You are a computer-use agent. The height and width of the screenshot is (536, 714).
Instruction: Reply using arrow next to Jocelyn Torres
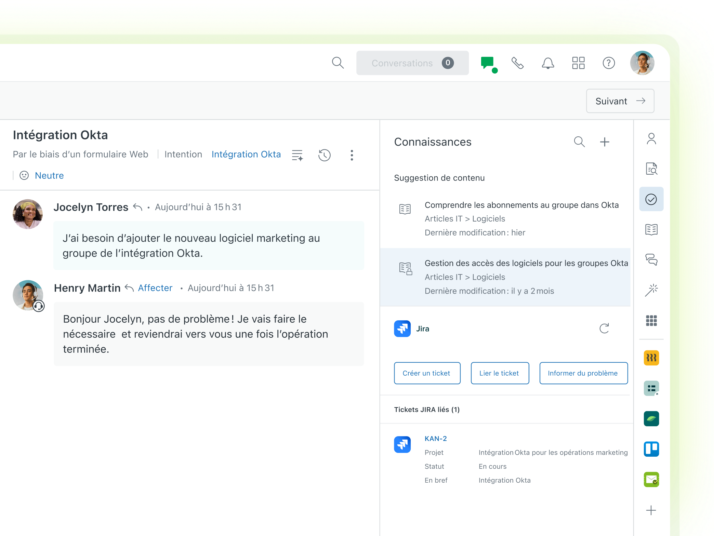coord(137,207)
